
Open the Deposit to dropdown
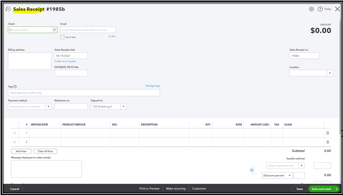[x=123, y=106]
